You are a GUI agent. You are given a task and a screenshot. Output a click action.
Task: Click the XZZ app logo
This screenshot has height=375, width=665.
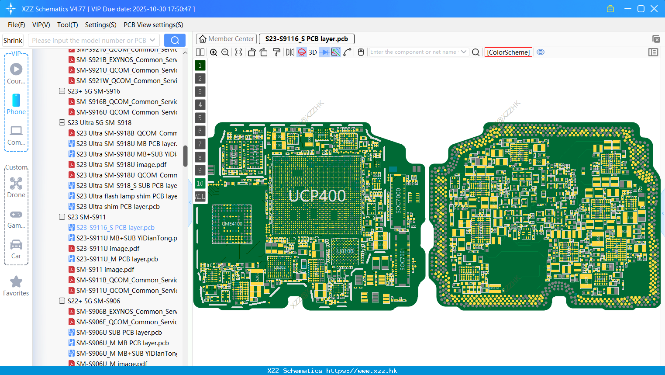pos(10,9)
